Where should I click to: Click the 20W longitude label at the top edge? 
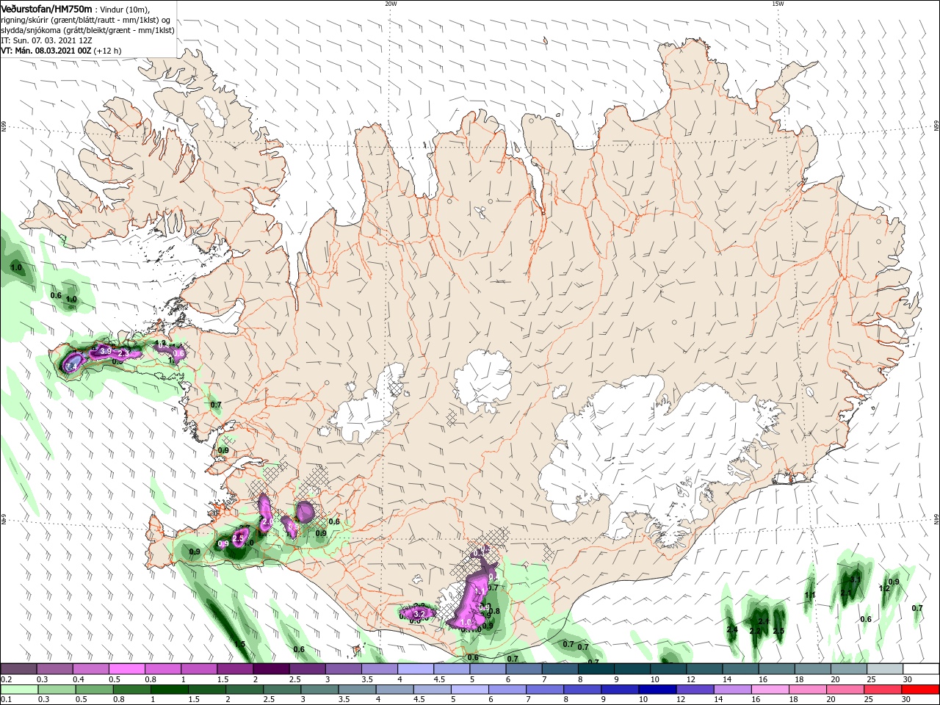(391, 4)
